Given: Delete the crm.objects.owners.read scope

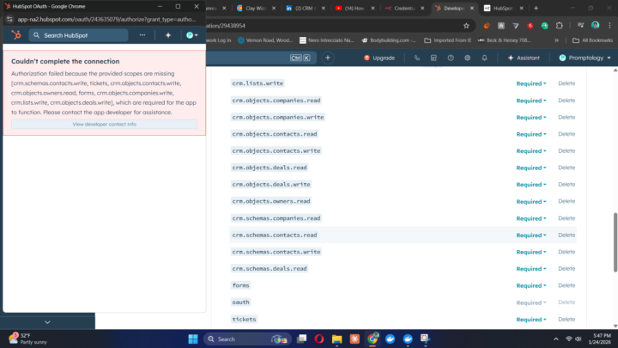Looking at the screenshot, I should [x=566, y=201].
